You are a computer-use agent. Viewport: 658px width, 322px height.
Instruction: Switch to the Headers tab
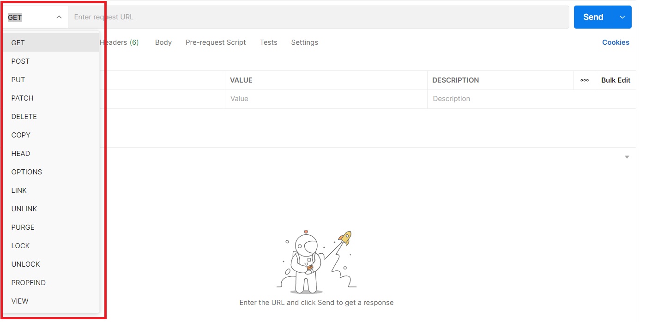pos(119,42)
